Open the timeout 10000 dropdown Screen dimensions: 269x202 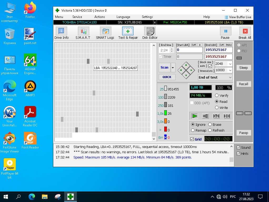tap(230, 70)
